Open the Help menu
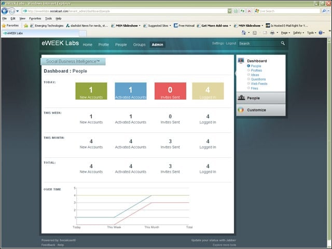 coord(59,19)
